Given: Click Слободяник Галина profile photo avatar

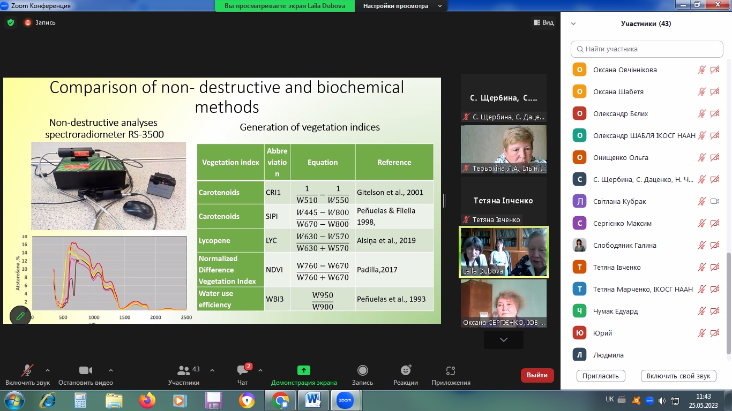Looking at the screenshot, I should coord(579,245).
